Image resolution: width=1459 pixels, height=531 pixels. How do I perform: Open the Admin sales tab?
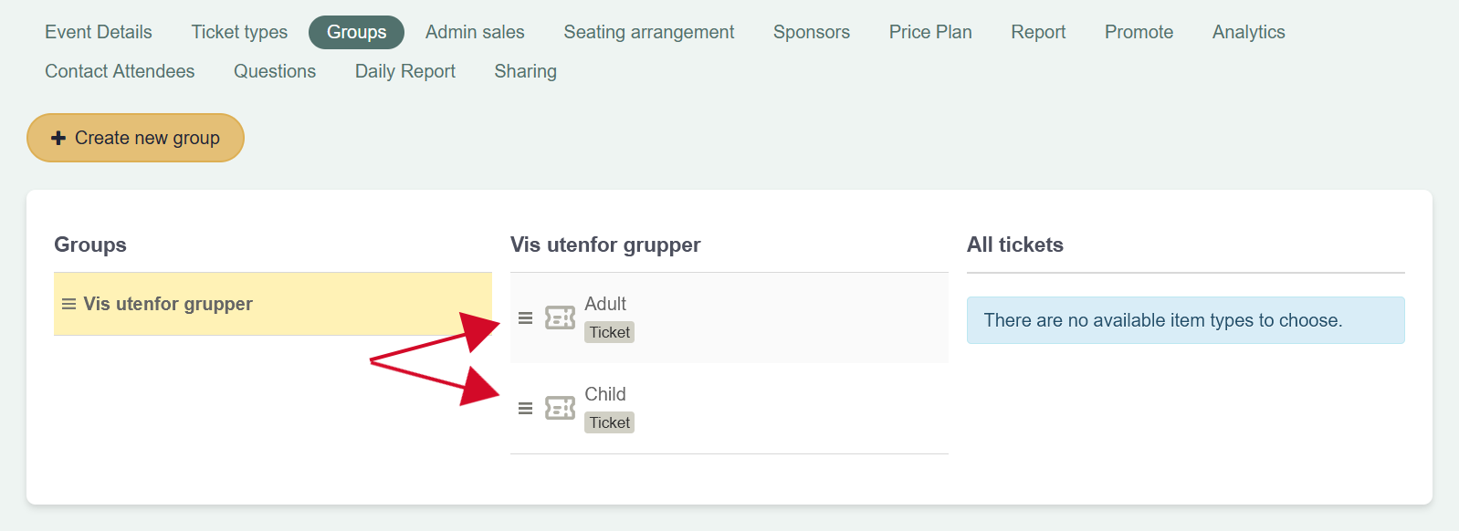click(x=475, y=32)
